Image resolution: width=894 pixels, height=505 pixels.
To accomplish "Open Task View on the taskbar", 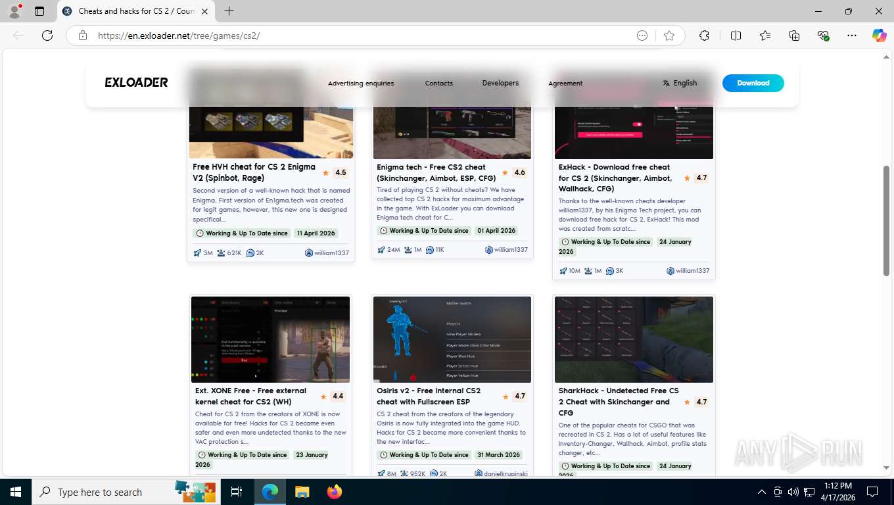I will click(237, 492).
